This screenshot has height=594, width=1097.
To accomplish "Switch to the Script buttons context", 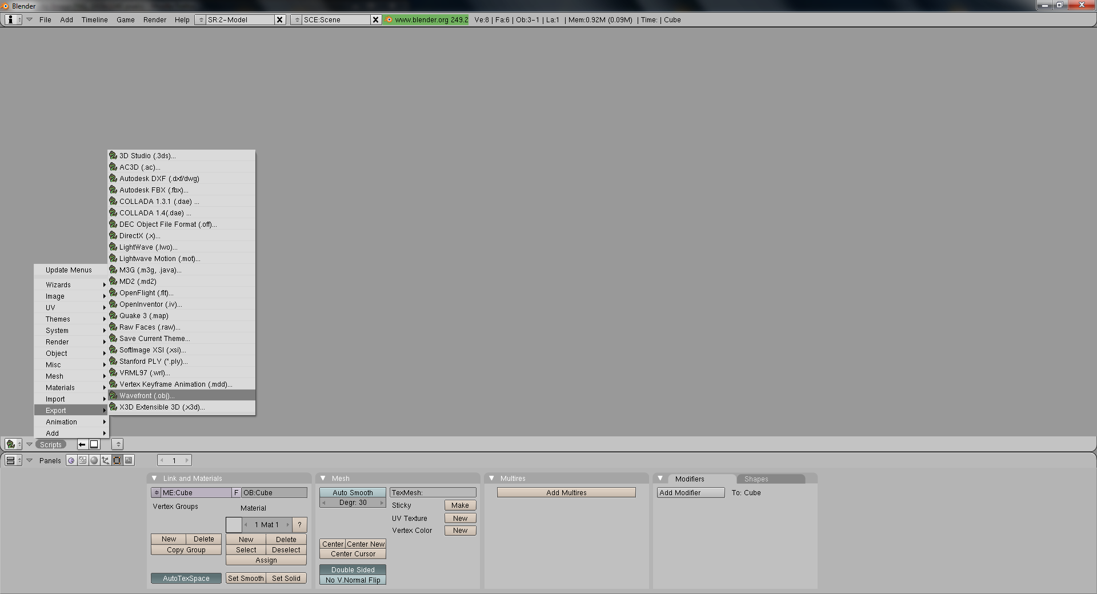I will click(82, 460).
